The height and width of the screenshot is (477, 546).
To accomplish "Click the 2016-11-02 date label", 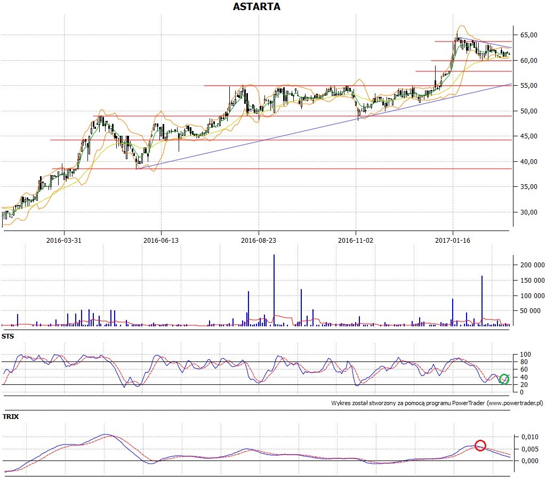I will click(356, 240).
